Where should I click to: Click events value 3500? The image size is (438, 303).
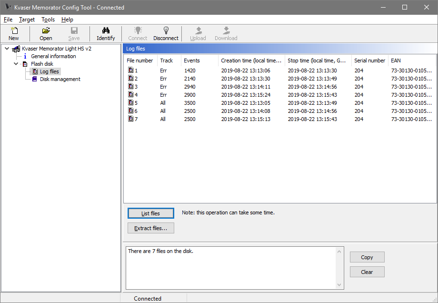pyautogui.click(x=189, y=103)
